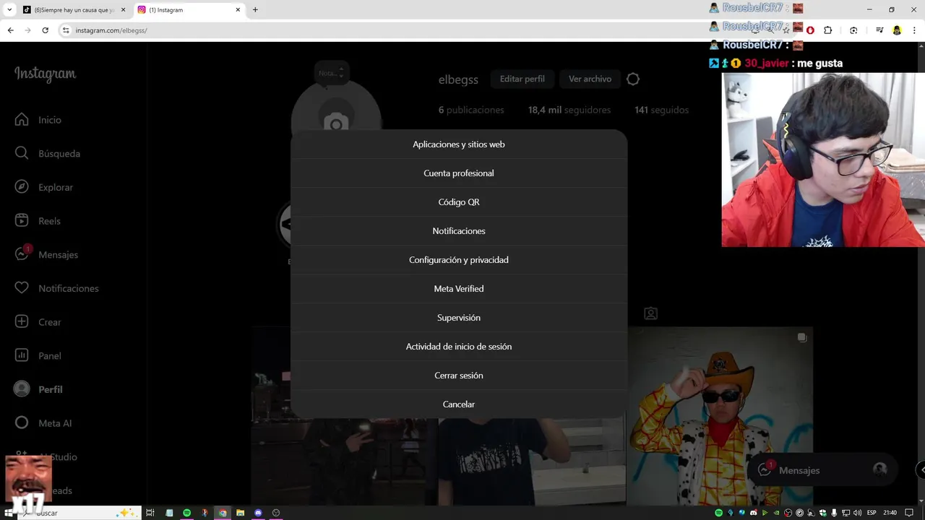Select Meta Verified option
This screenshot has height=520, width=925.
(459, 289)
